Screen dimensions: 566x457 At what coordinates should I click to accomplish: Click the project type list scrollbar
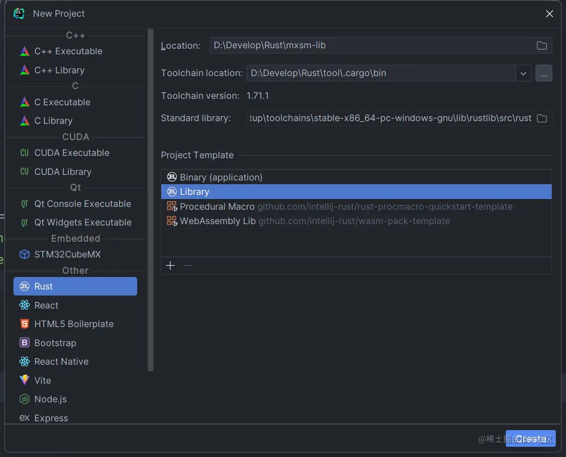pyautogui.click(x=150, y=200)
